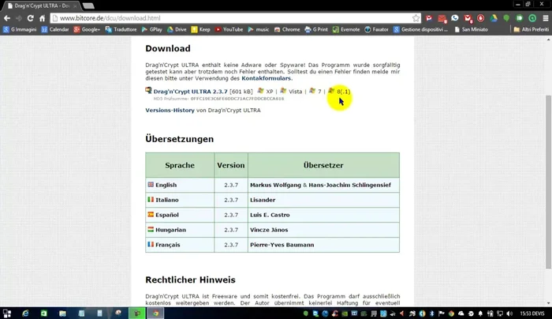The width and height of the screenshot is (552, 319).
Task: Reload the page with the refresh icon
Action: coord(30,18)
